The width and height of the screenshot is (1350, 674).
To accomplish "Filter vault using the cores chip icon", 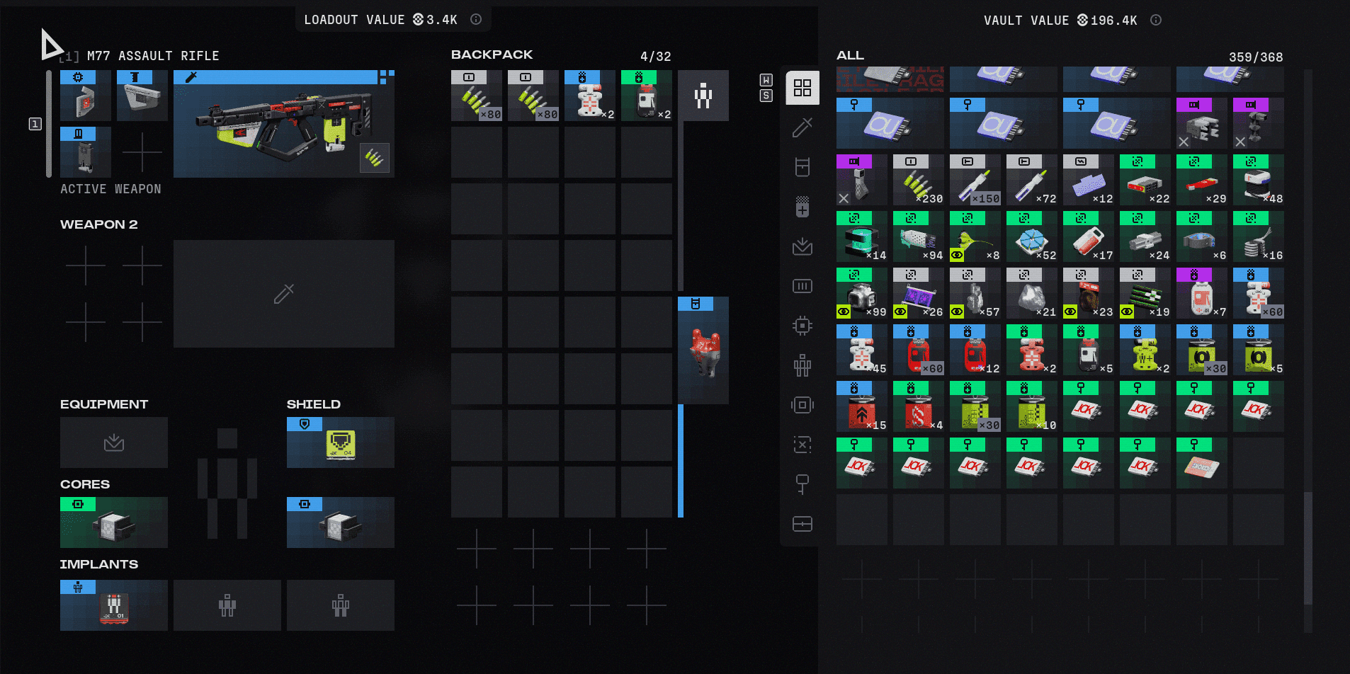I will pyautogui.click(x=802, y=326).
